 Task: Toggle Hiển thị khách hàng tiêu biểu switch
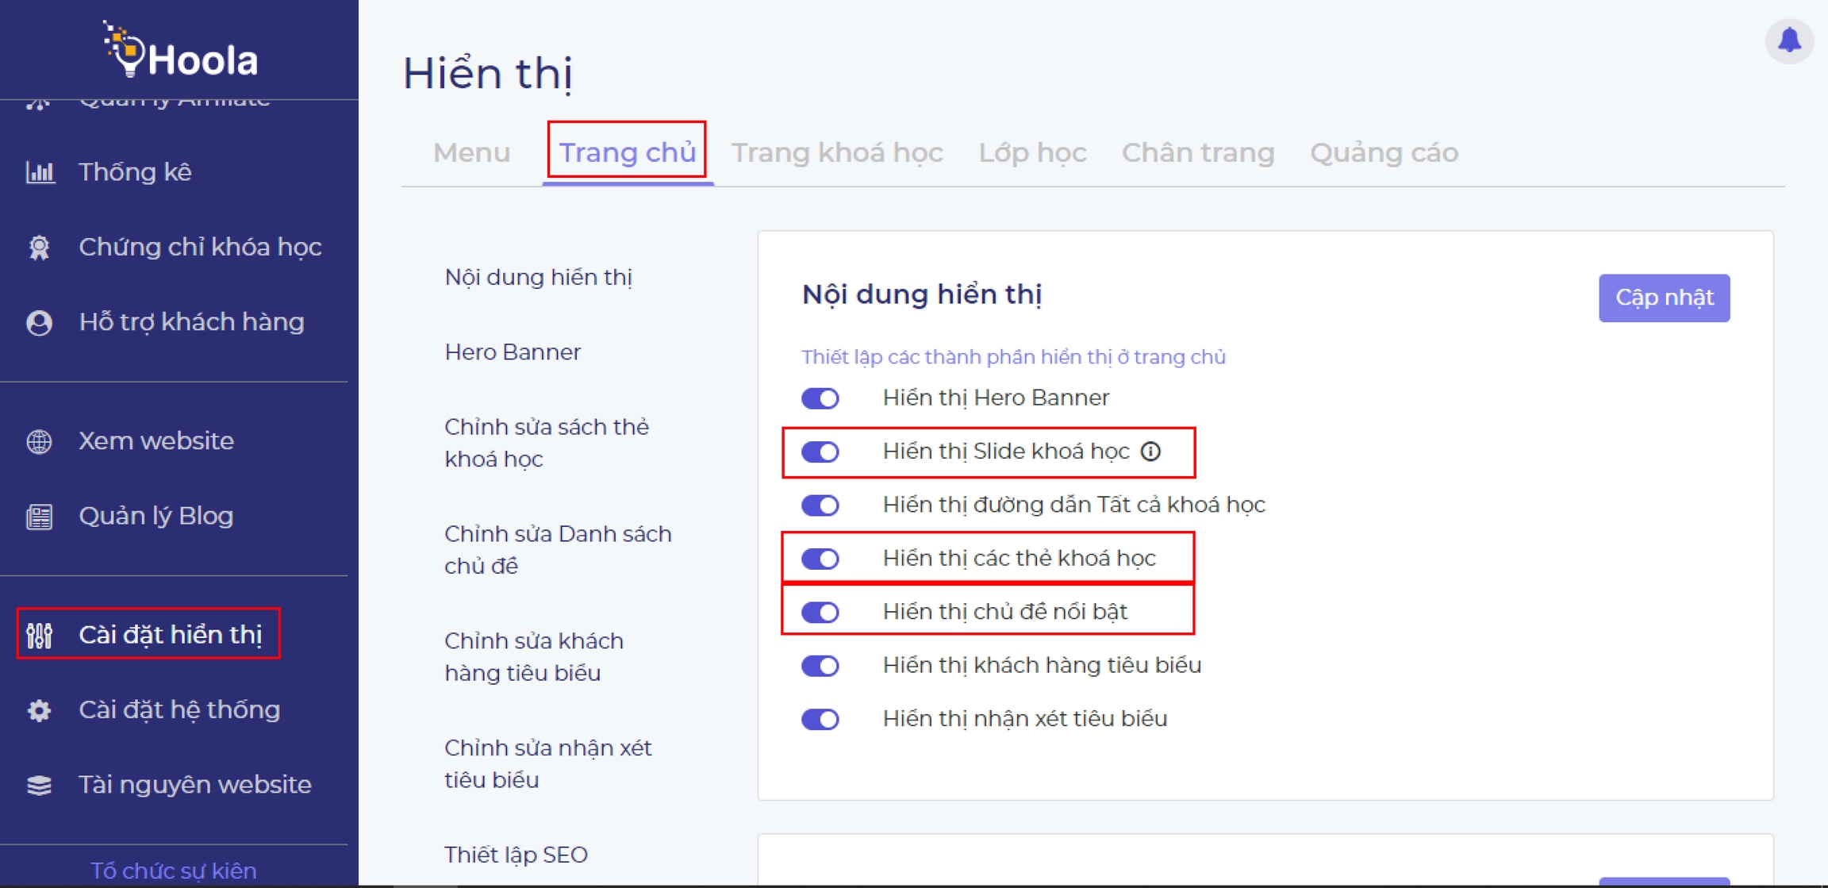click(820, 666)
